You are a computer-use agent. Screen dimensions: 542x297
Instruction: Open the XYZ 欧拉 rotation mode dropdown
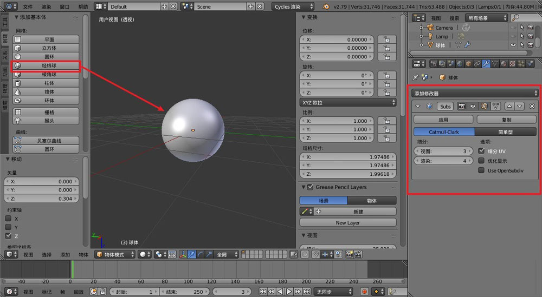point(348,102)
